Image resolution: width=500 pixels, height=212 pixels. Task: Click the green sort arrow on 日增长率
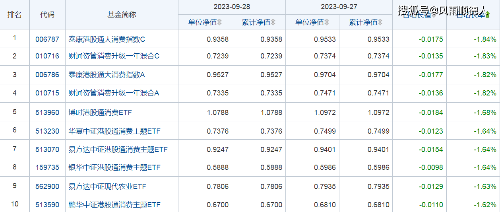488,15
